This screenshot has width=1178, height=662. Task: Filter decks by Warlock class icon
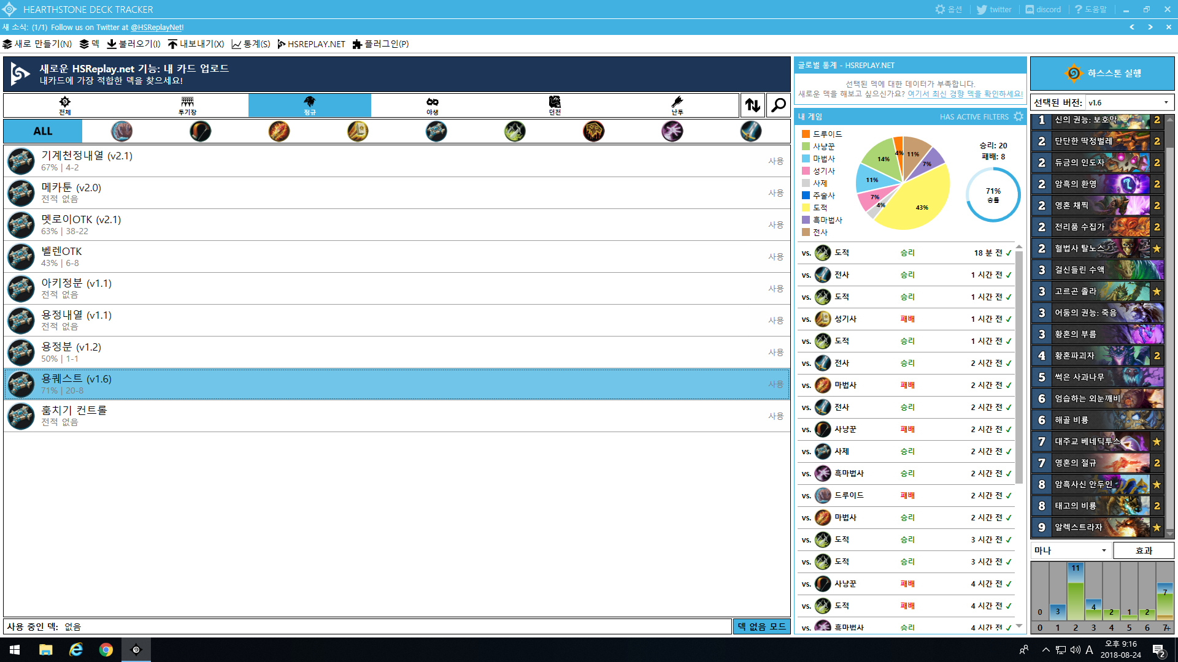click(672, 131)
